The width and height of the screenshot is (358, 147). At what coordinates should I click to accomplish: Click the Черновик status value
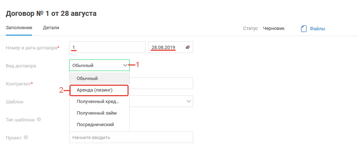274,28
